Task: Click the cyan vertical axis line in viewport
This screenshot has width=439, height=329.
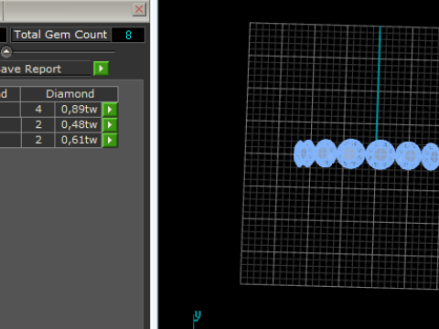Action: point(379,83)
